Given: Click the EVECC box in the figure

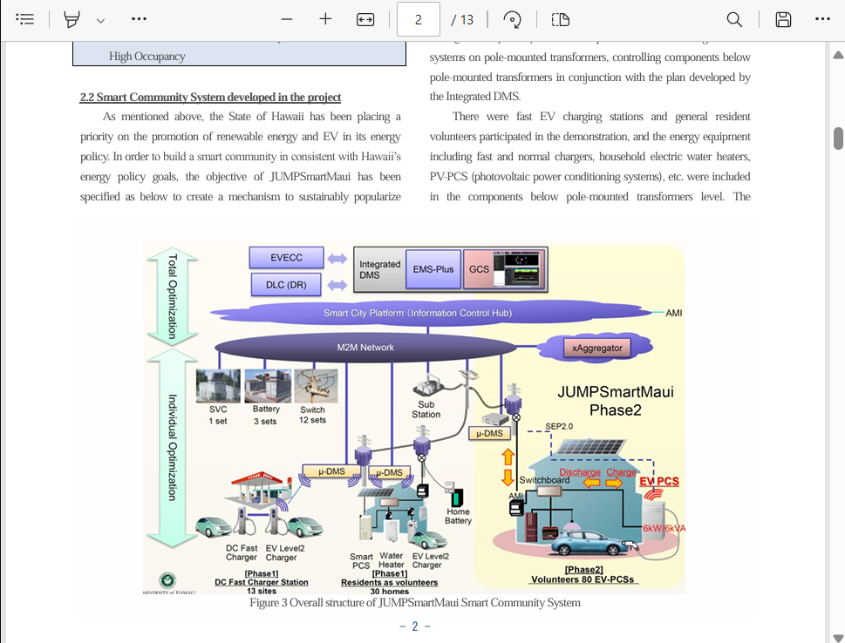Looking at the screenshot, I should 286,257.
